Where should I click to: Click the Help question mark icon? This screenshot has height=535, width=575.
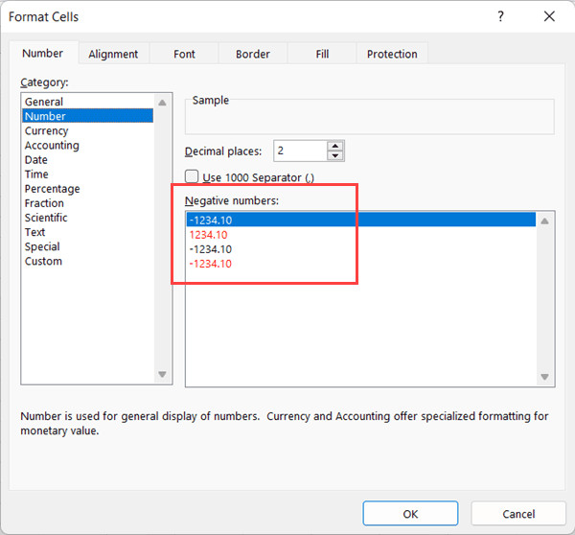[501, 16]
